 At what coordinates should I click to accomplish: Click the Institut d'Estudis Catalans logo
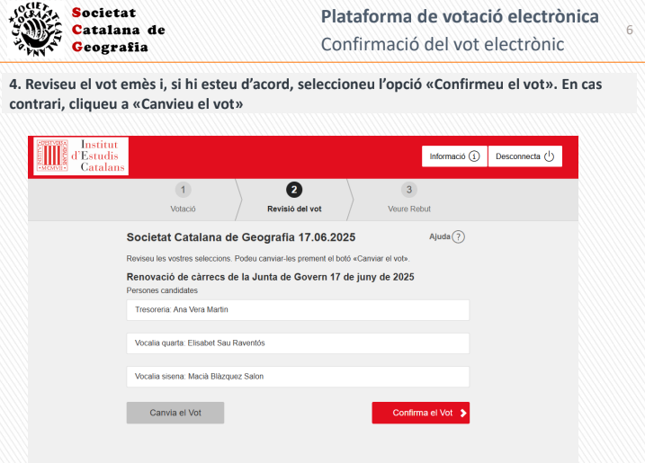pyautogui.click(x=81, y=156)
